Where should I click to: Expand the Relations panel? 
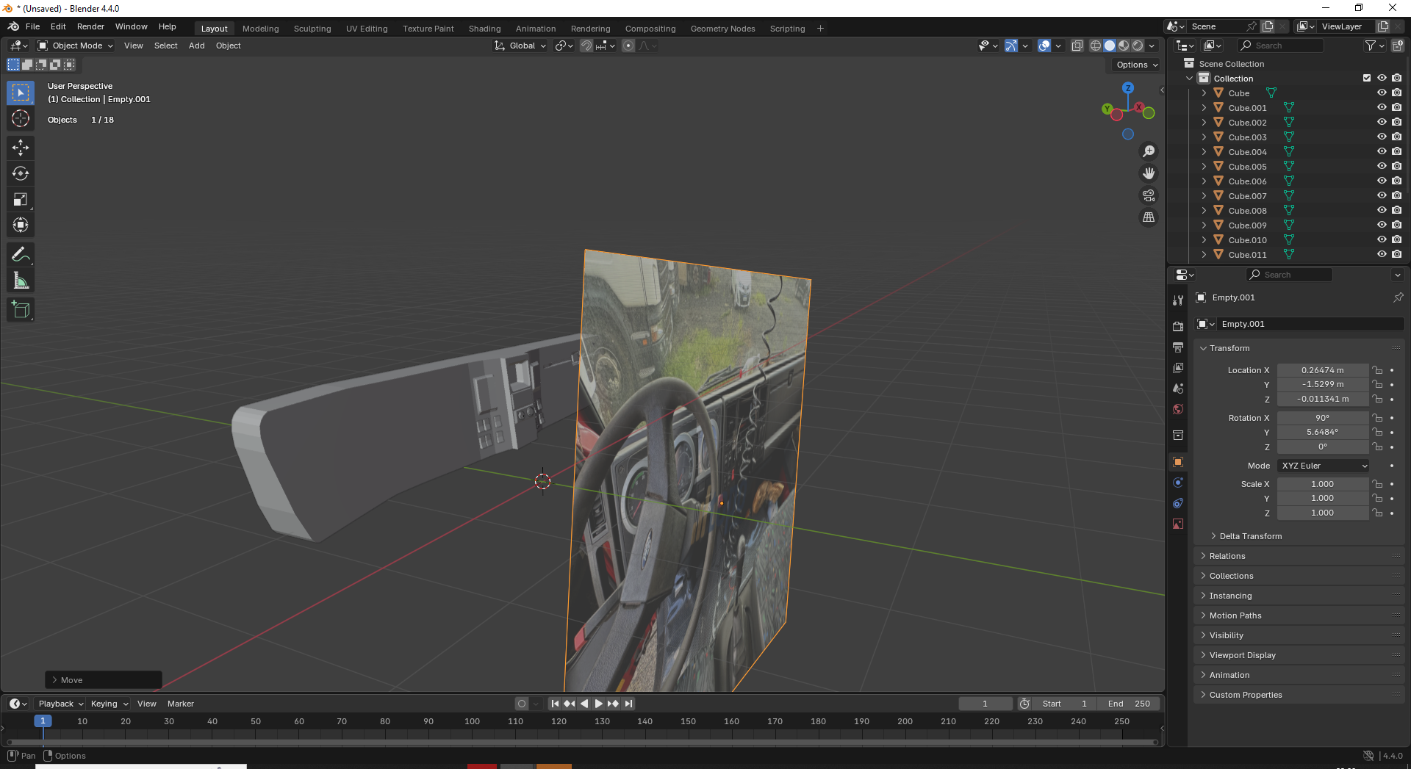pos(1227,556)
